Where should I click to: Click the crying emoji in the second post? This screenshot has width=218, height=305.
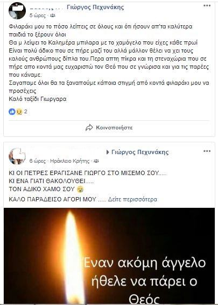coord(80,189)
